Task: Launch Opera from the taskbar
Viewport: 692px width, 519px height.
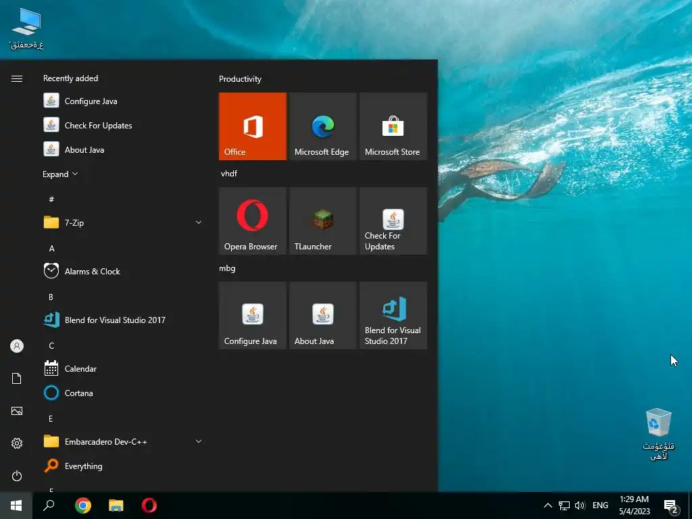Action: (x=149, y=505)
